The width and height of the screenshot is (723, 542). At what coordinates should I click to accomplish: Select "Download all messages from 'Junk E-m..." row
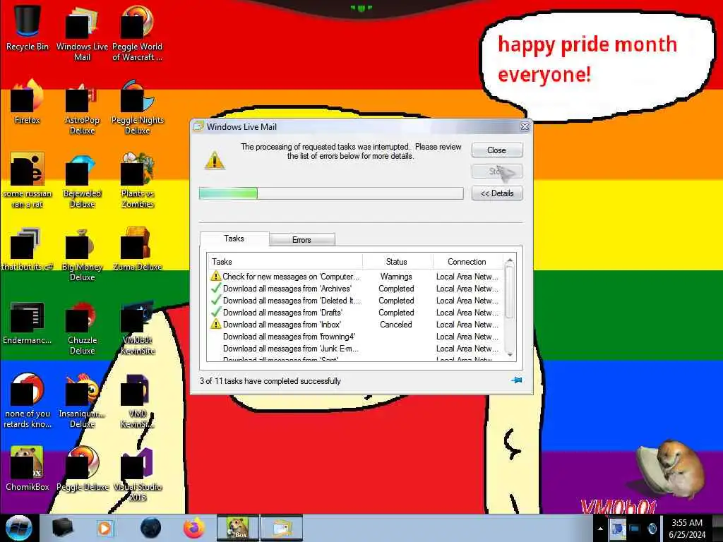355,349
